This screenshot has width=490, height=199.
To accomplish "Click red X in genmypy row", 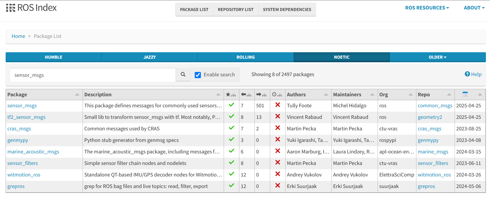I will (x=278, y=139).
